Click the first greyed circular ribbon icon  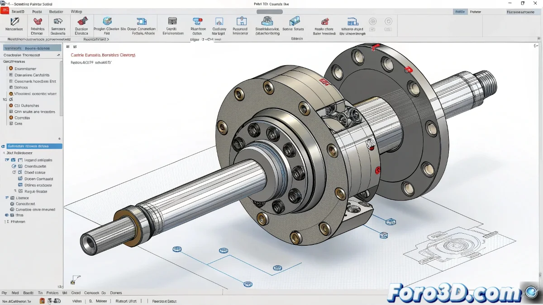[373, 21]
